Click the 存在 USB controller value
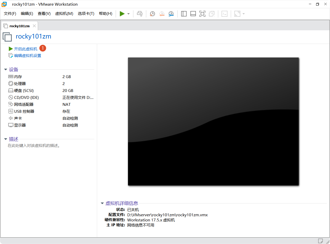Screen dimensions: 330x244 [66, 111]
